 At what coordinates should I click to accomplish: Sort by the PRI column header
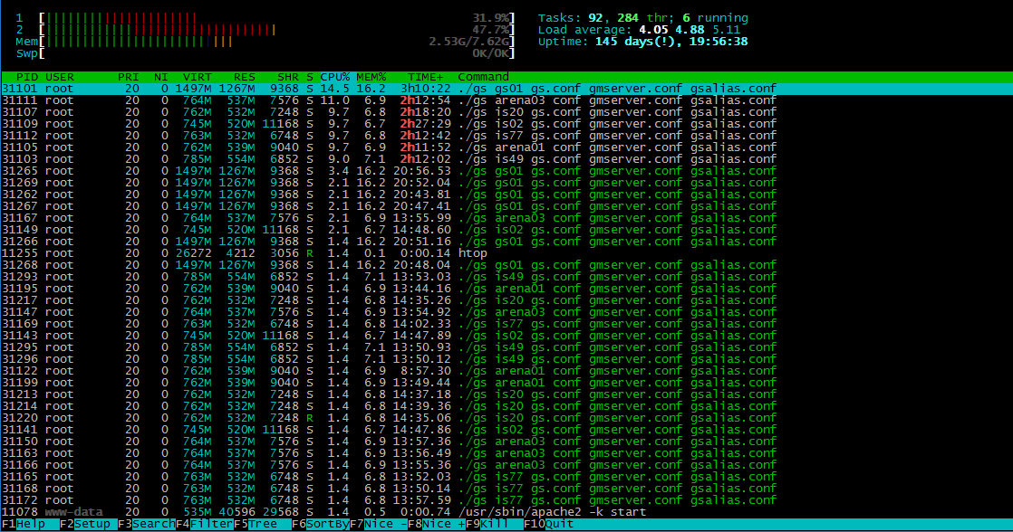point(129,77)
